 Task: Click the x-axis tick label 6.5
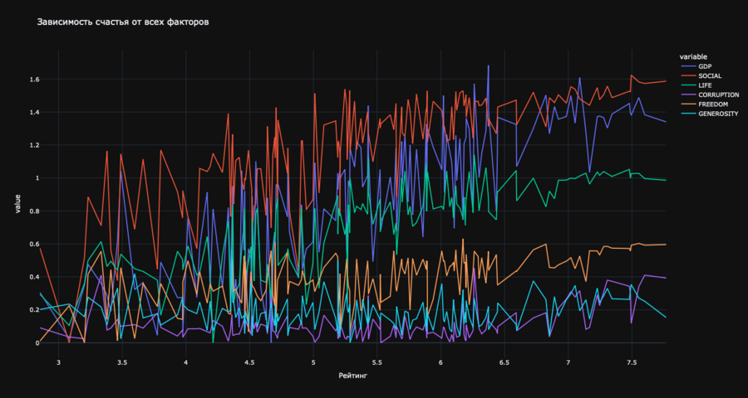point(504,363)
